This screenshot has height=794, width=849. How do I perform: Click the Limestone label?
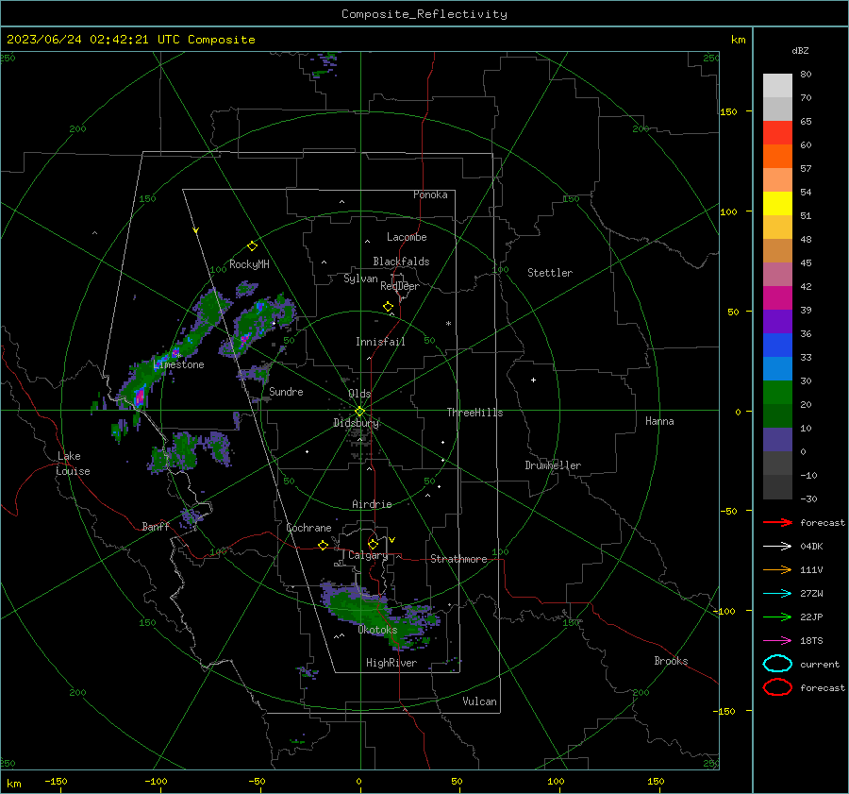click(178, 364)
